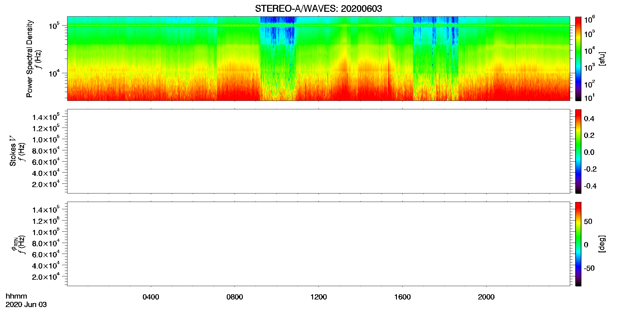The image size is (637, 328).
Task: Click the 0.0 label on Stokes V colorbar
Action: (589, 152)
